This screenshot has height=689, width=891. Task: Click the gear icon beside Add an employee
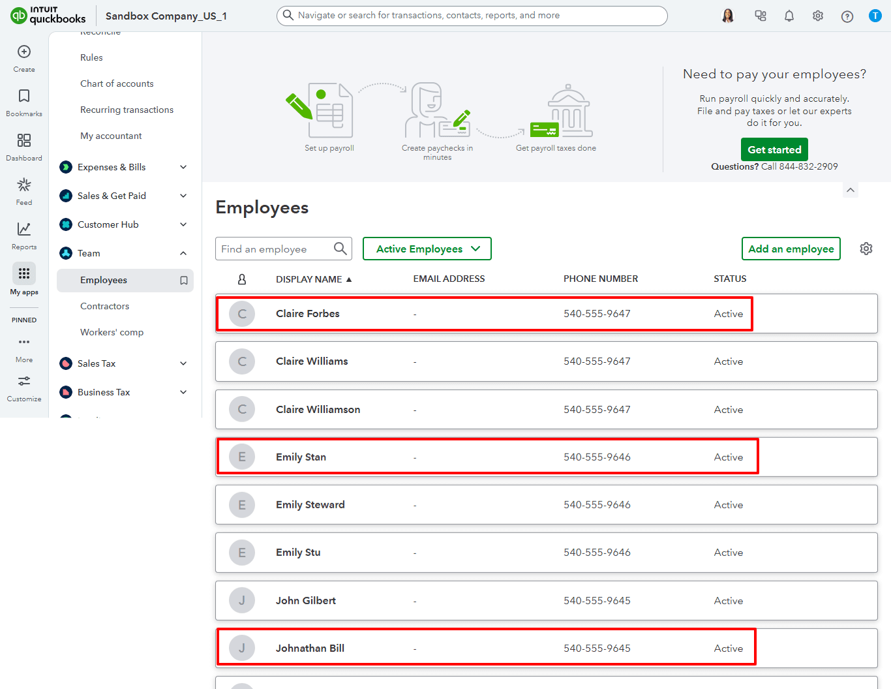click(866, 249)
